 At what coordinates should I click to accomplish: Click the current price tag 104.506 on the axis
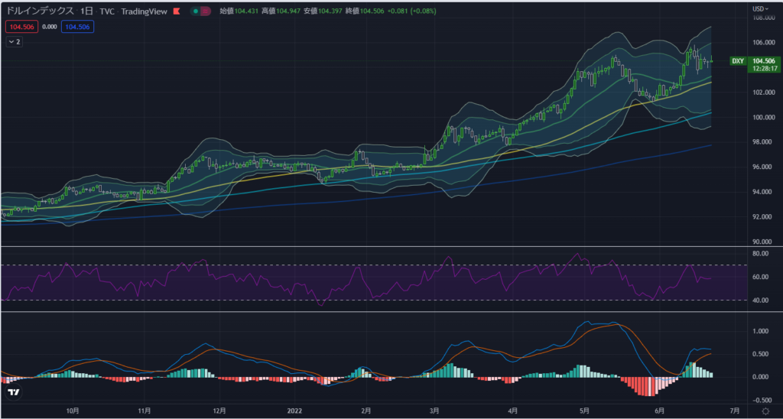(x=764, y=61)
